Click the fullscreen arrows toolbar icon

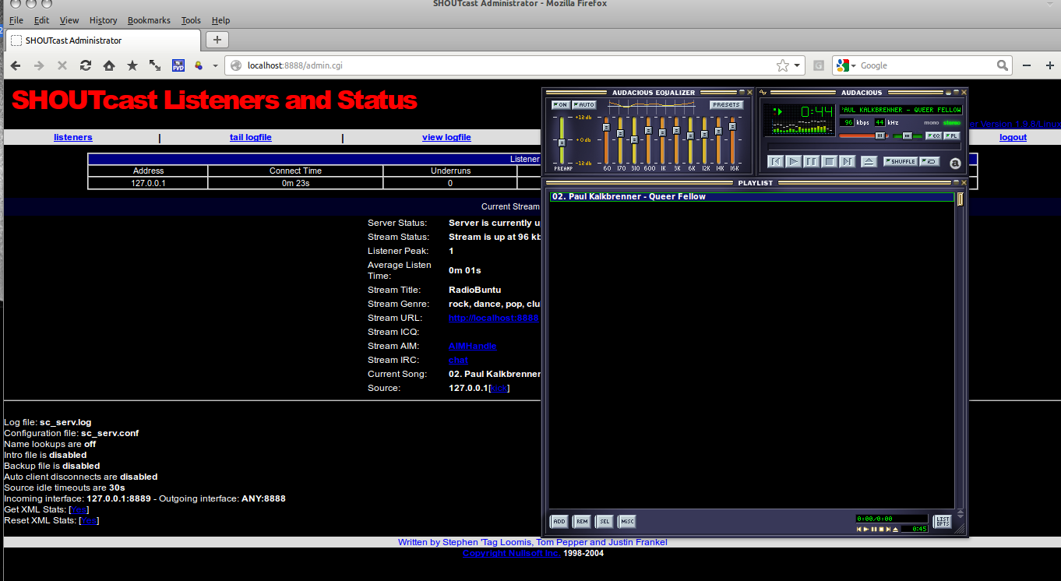click(155, 66)
